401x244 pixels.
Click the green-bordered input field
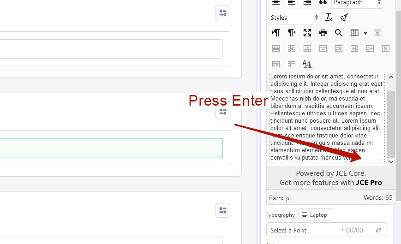pos(111,148)
